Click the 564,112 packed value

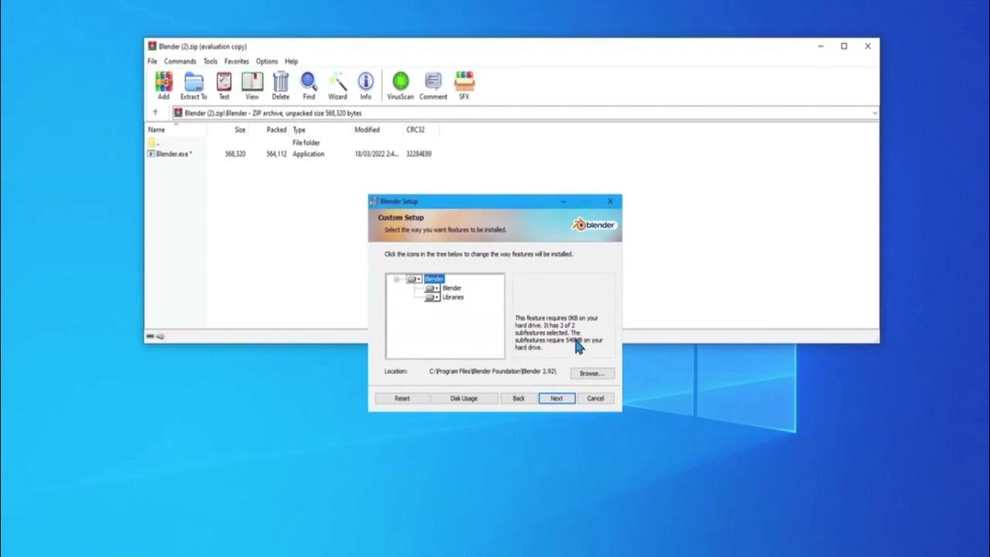pyautogui.click(x=276, y=154)
